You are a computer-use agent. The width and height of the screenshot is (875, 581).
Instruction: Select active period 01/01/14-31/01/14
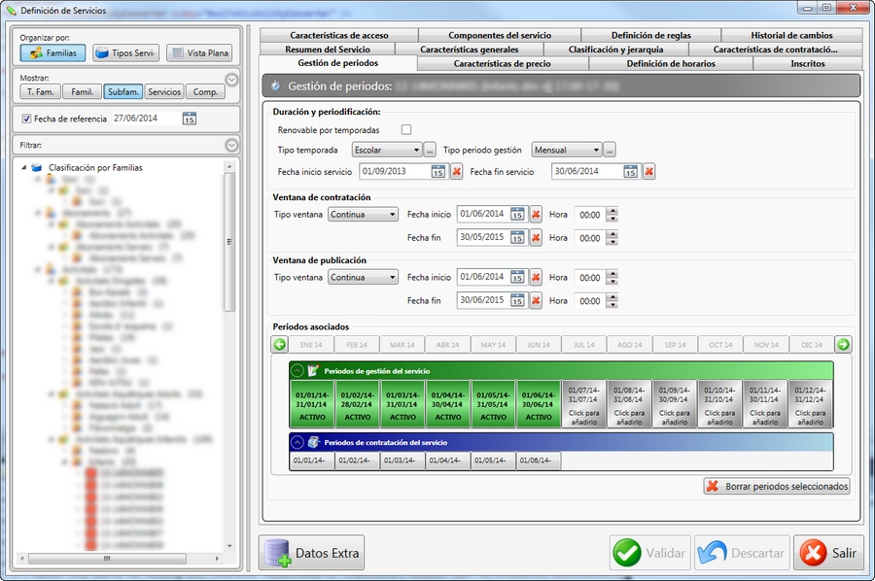tap(312, 404)
